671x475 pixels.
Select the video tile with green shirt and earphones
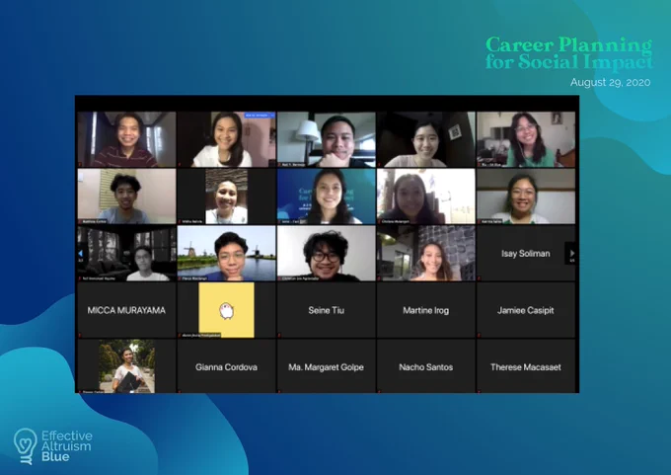526,139
